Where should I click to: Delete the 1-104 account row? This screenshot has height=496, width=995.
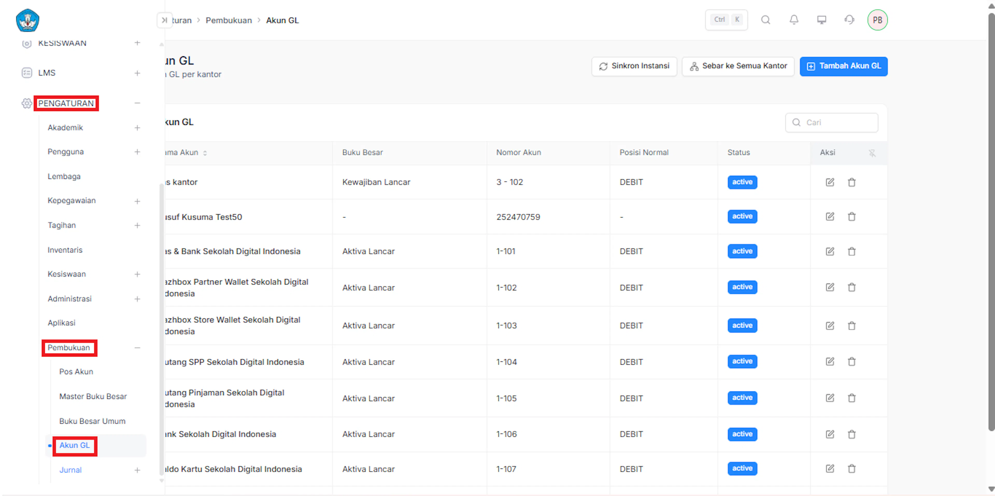click(x=852, y=362)
